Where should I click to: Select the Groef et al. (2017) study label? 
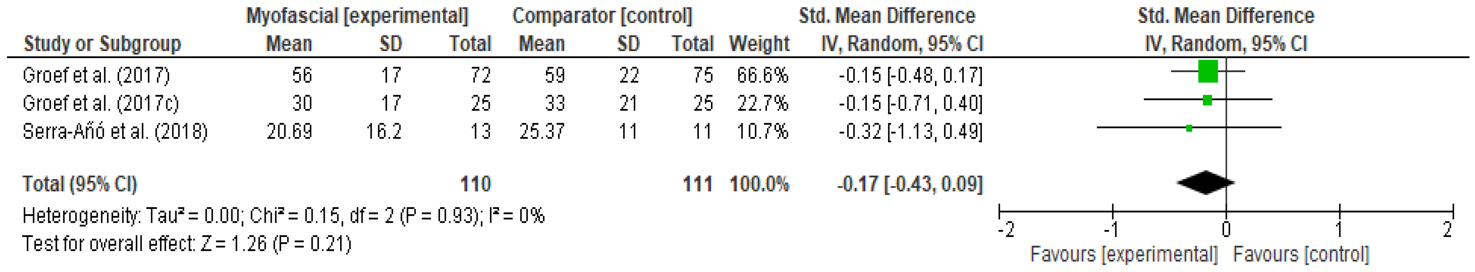(x=96, y=75)
